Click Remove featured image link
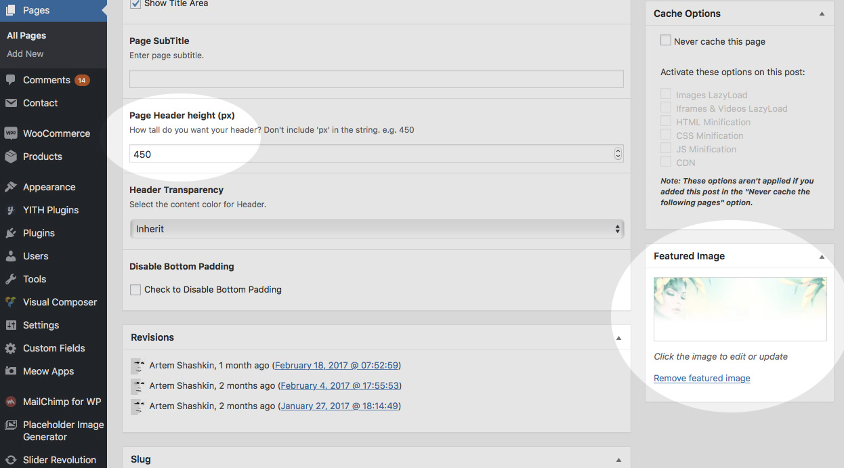Image resolution: width=844 pixels, height=468 pixels. coord(702,378)
